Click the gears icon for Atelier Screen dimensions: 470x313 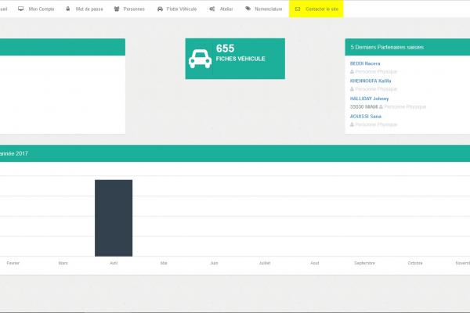[212, 9]
